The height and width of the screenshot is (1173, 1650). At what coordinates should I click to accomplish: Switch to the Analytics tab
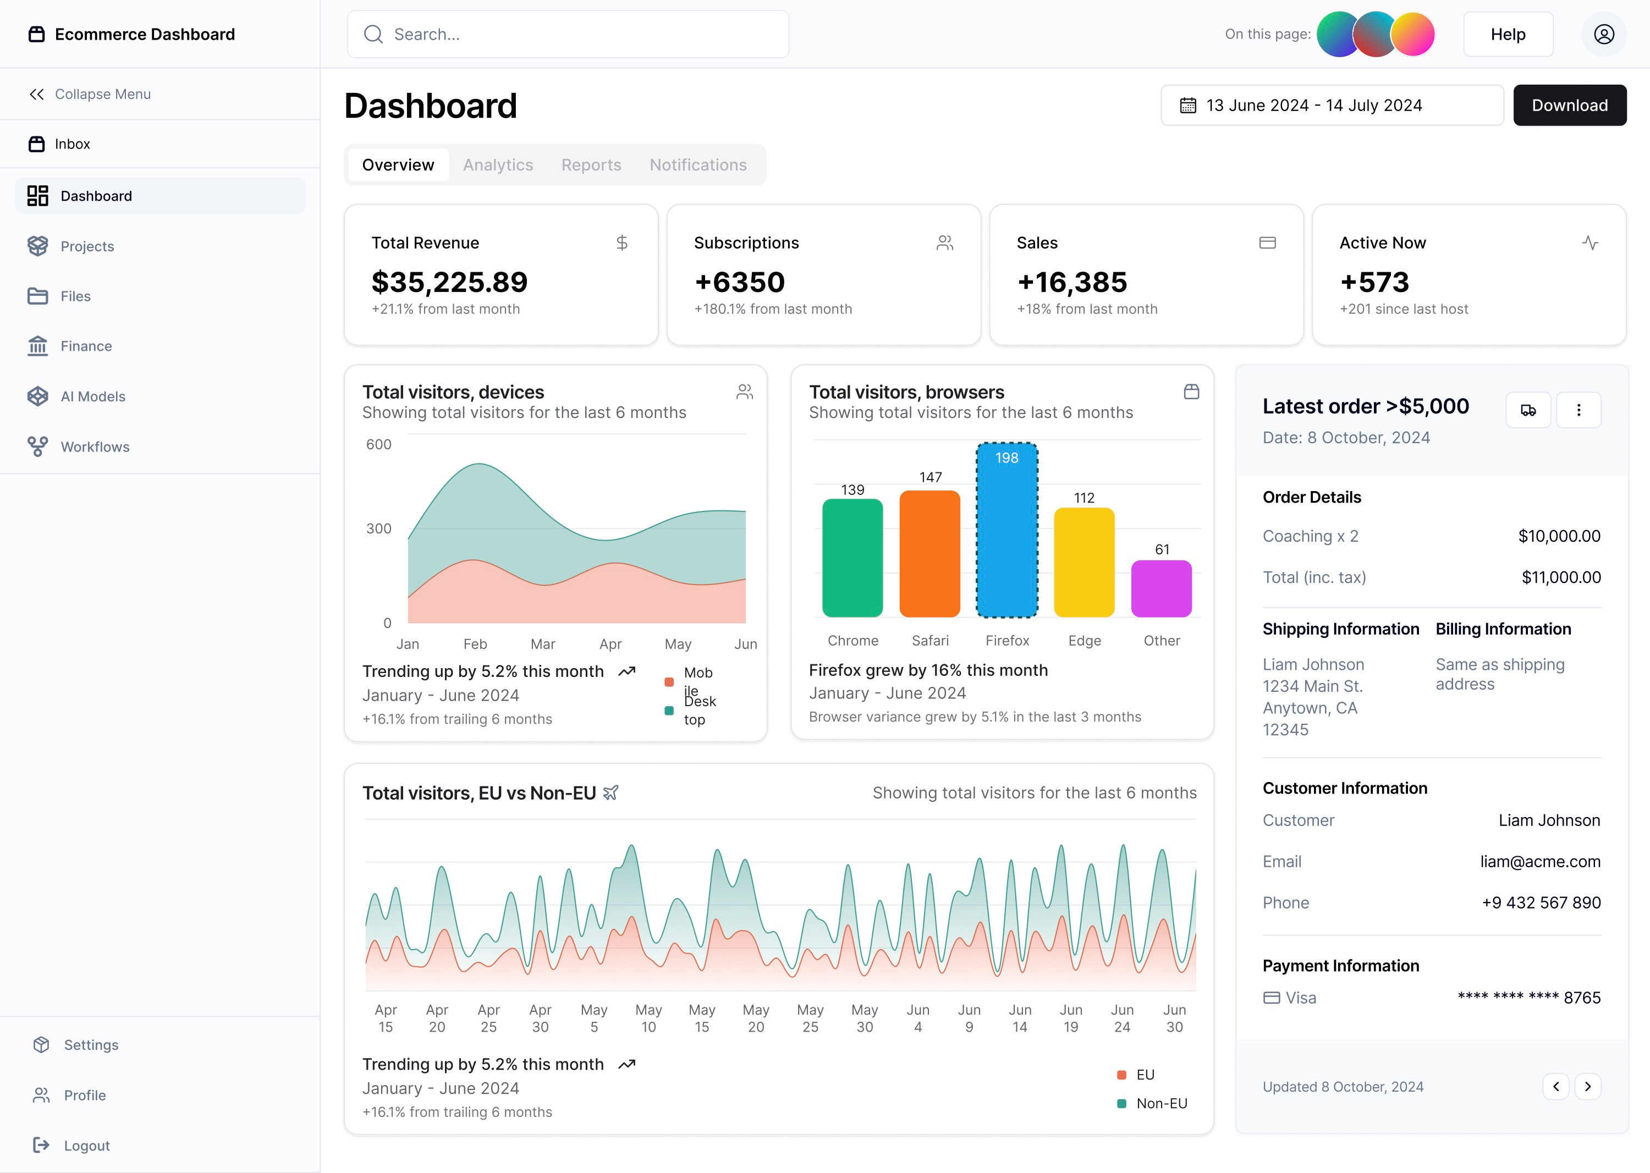[x=498, y=164]
